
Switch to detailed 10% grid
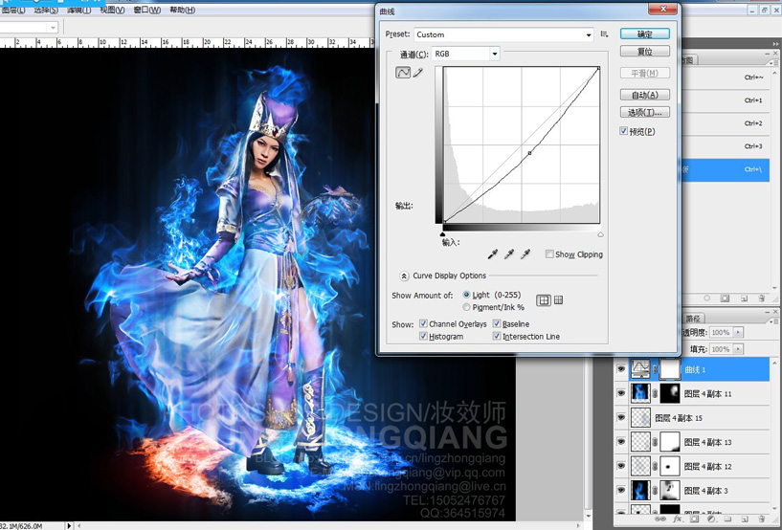click(558, 300)
